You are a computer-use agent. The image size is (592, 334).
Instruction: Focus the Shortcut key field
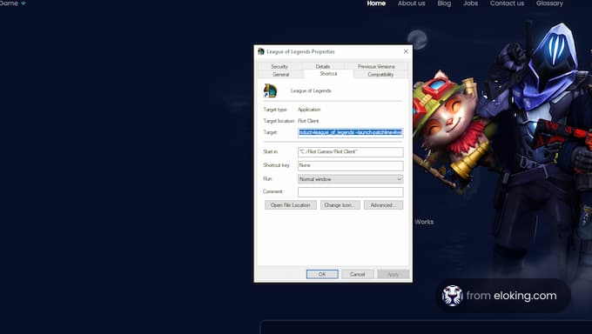[350, 165]
